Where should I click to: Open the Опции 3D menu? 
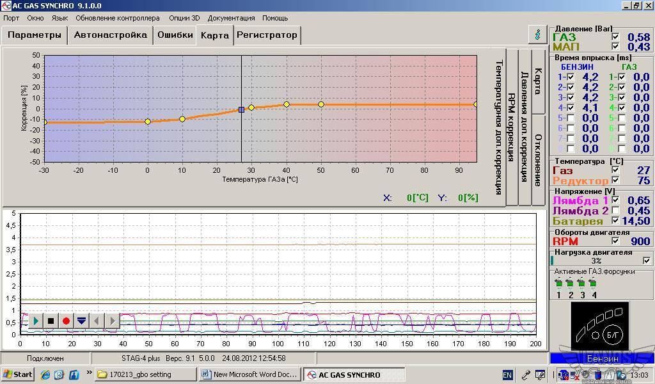pos(184,18)
